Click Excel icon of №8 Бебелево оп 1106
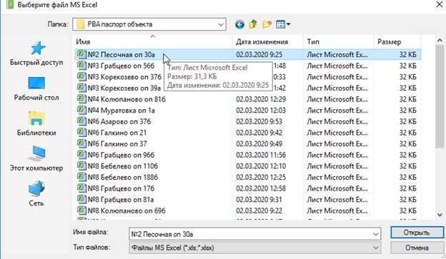Screen dimensions: 446x259 click(81, 166)
